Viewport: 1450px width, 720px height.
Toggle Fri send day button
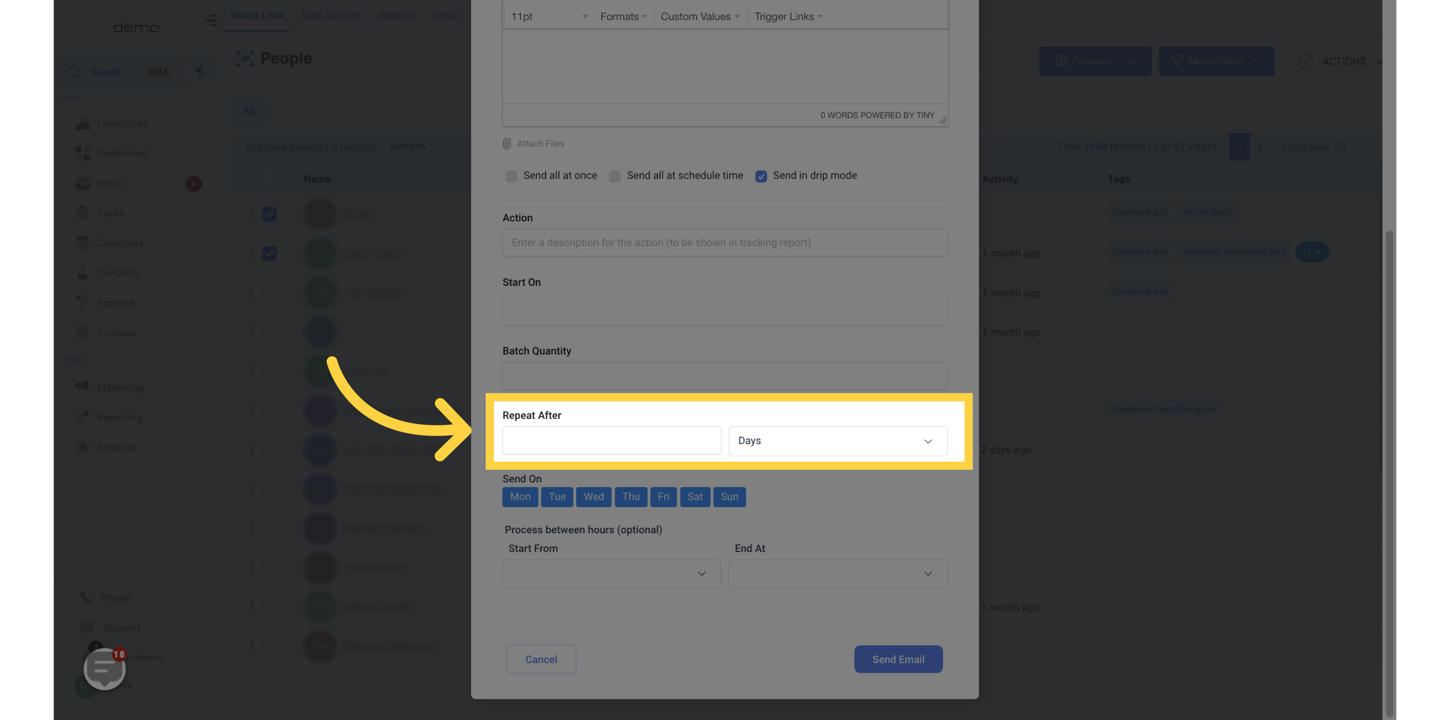663,497
